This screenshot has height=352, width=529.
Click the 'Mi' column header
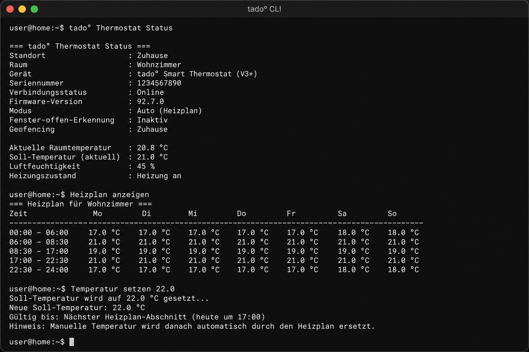pyautogui.click(x=193, y=213)
